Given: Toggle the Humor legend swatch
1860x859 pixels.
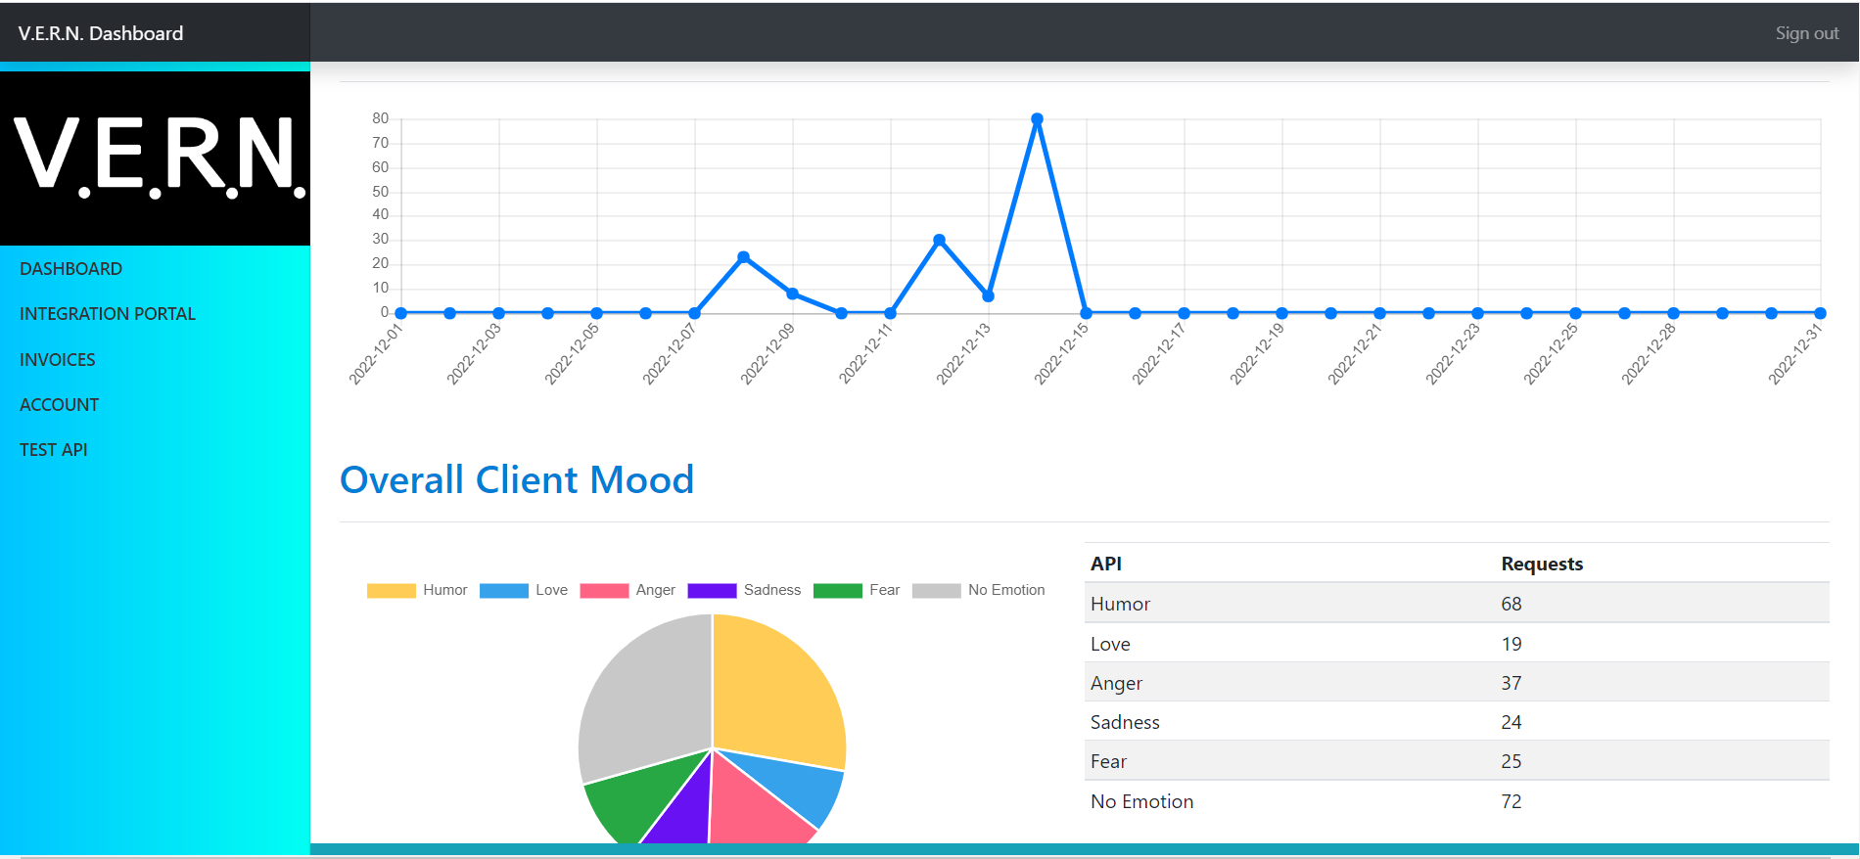Looking at the screenshot, I should point(392,591).
